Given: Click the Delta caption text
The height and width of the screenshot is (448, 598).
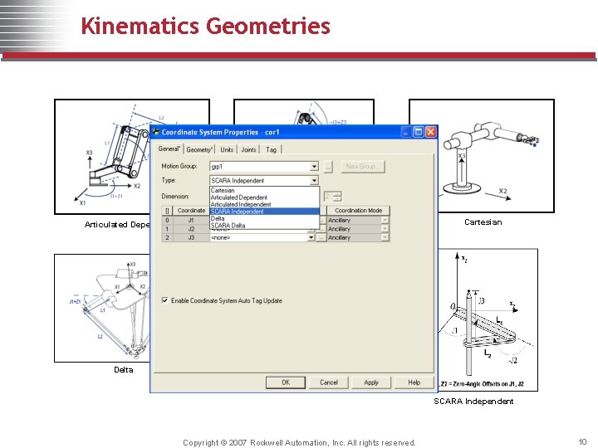Looking at the screenshot, I should pyautogui.click(x=124, y=369).
